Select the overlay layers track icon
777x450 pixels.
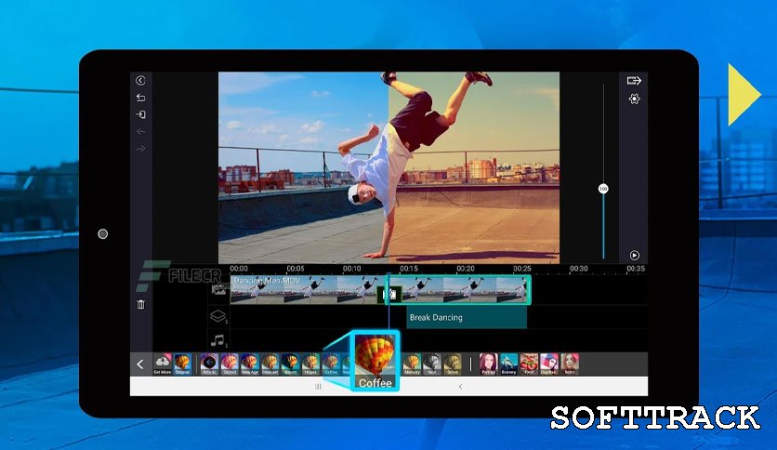pos(219,317)
